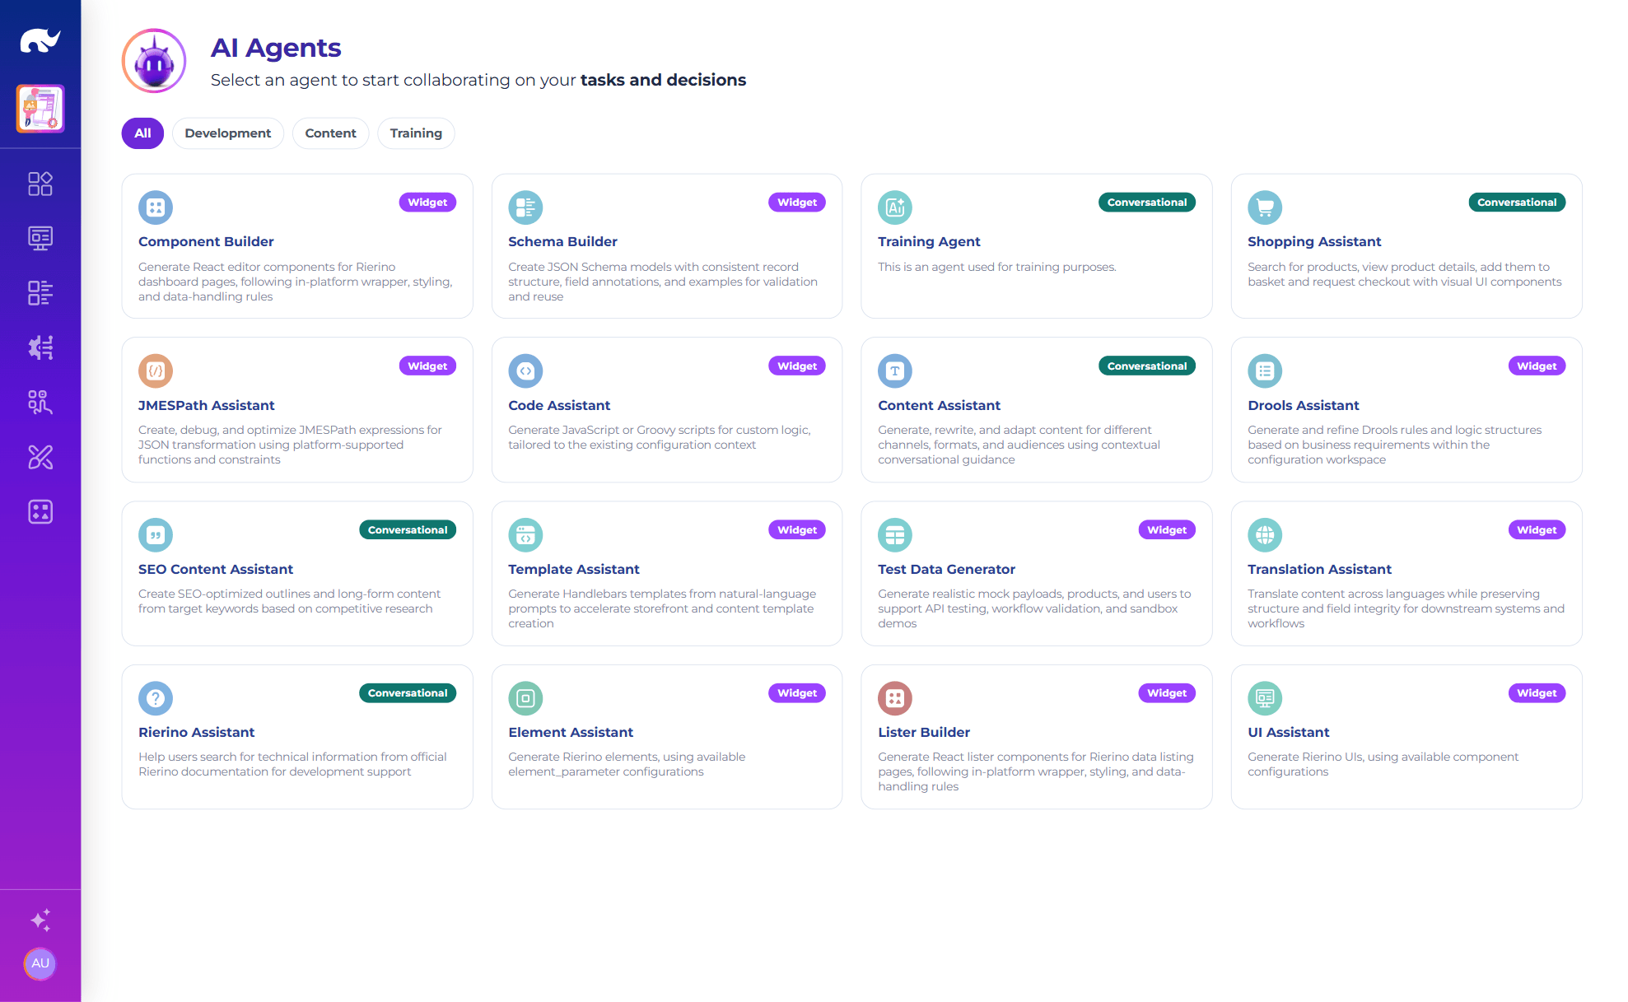Click the Widget badge on Lister Builder
The height and width of the screenshot is (1002, 1628).
coord(1166,693)
